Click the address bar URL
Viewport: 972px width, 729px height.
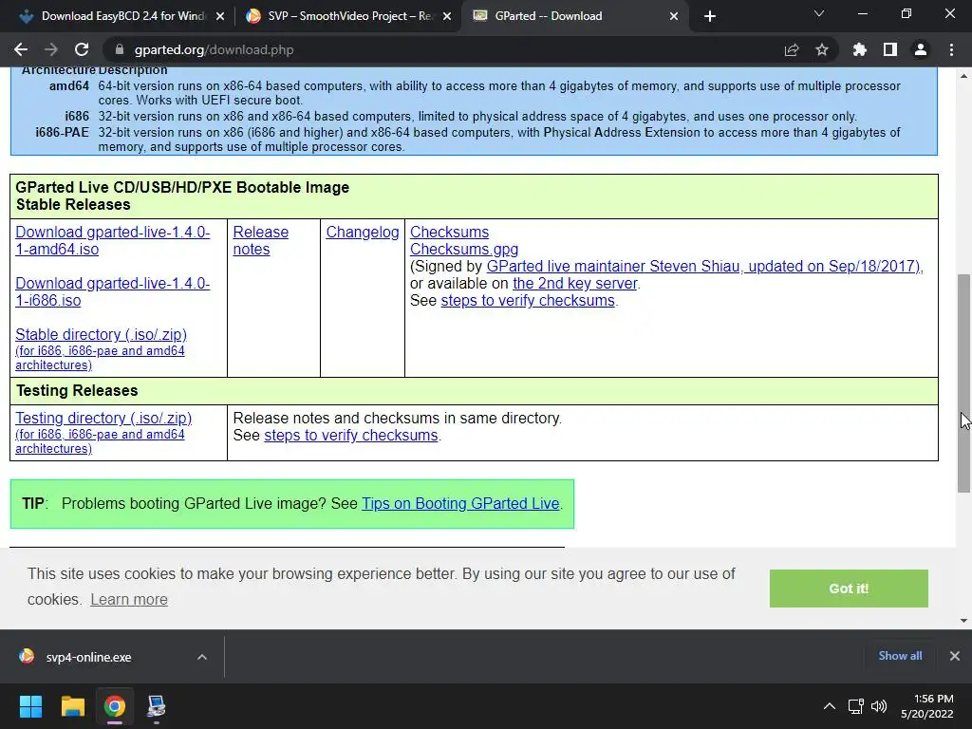[x=214, y=49]
